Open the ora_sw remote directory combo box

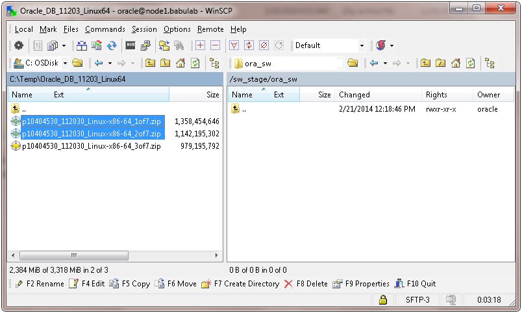(288, 63)
